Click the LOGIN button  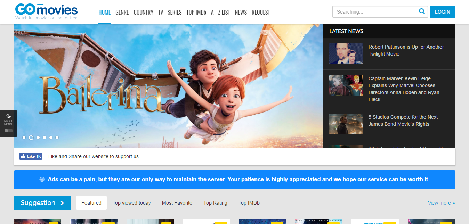tap(443, 12)
